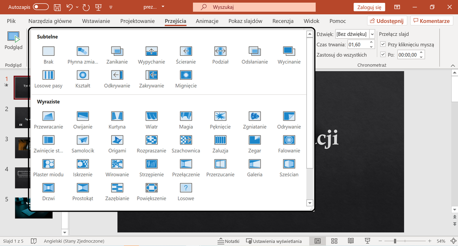
Task: Expand the transitions gallery scroll-down arrow
Action: 310,203
